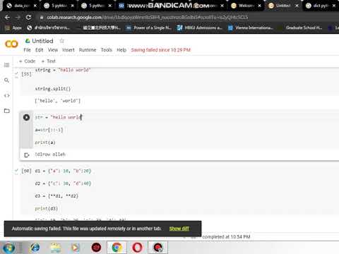Select the ['hello', 'world'] output text

point(58,101)
